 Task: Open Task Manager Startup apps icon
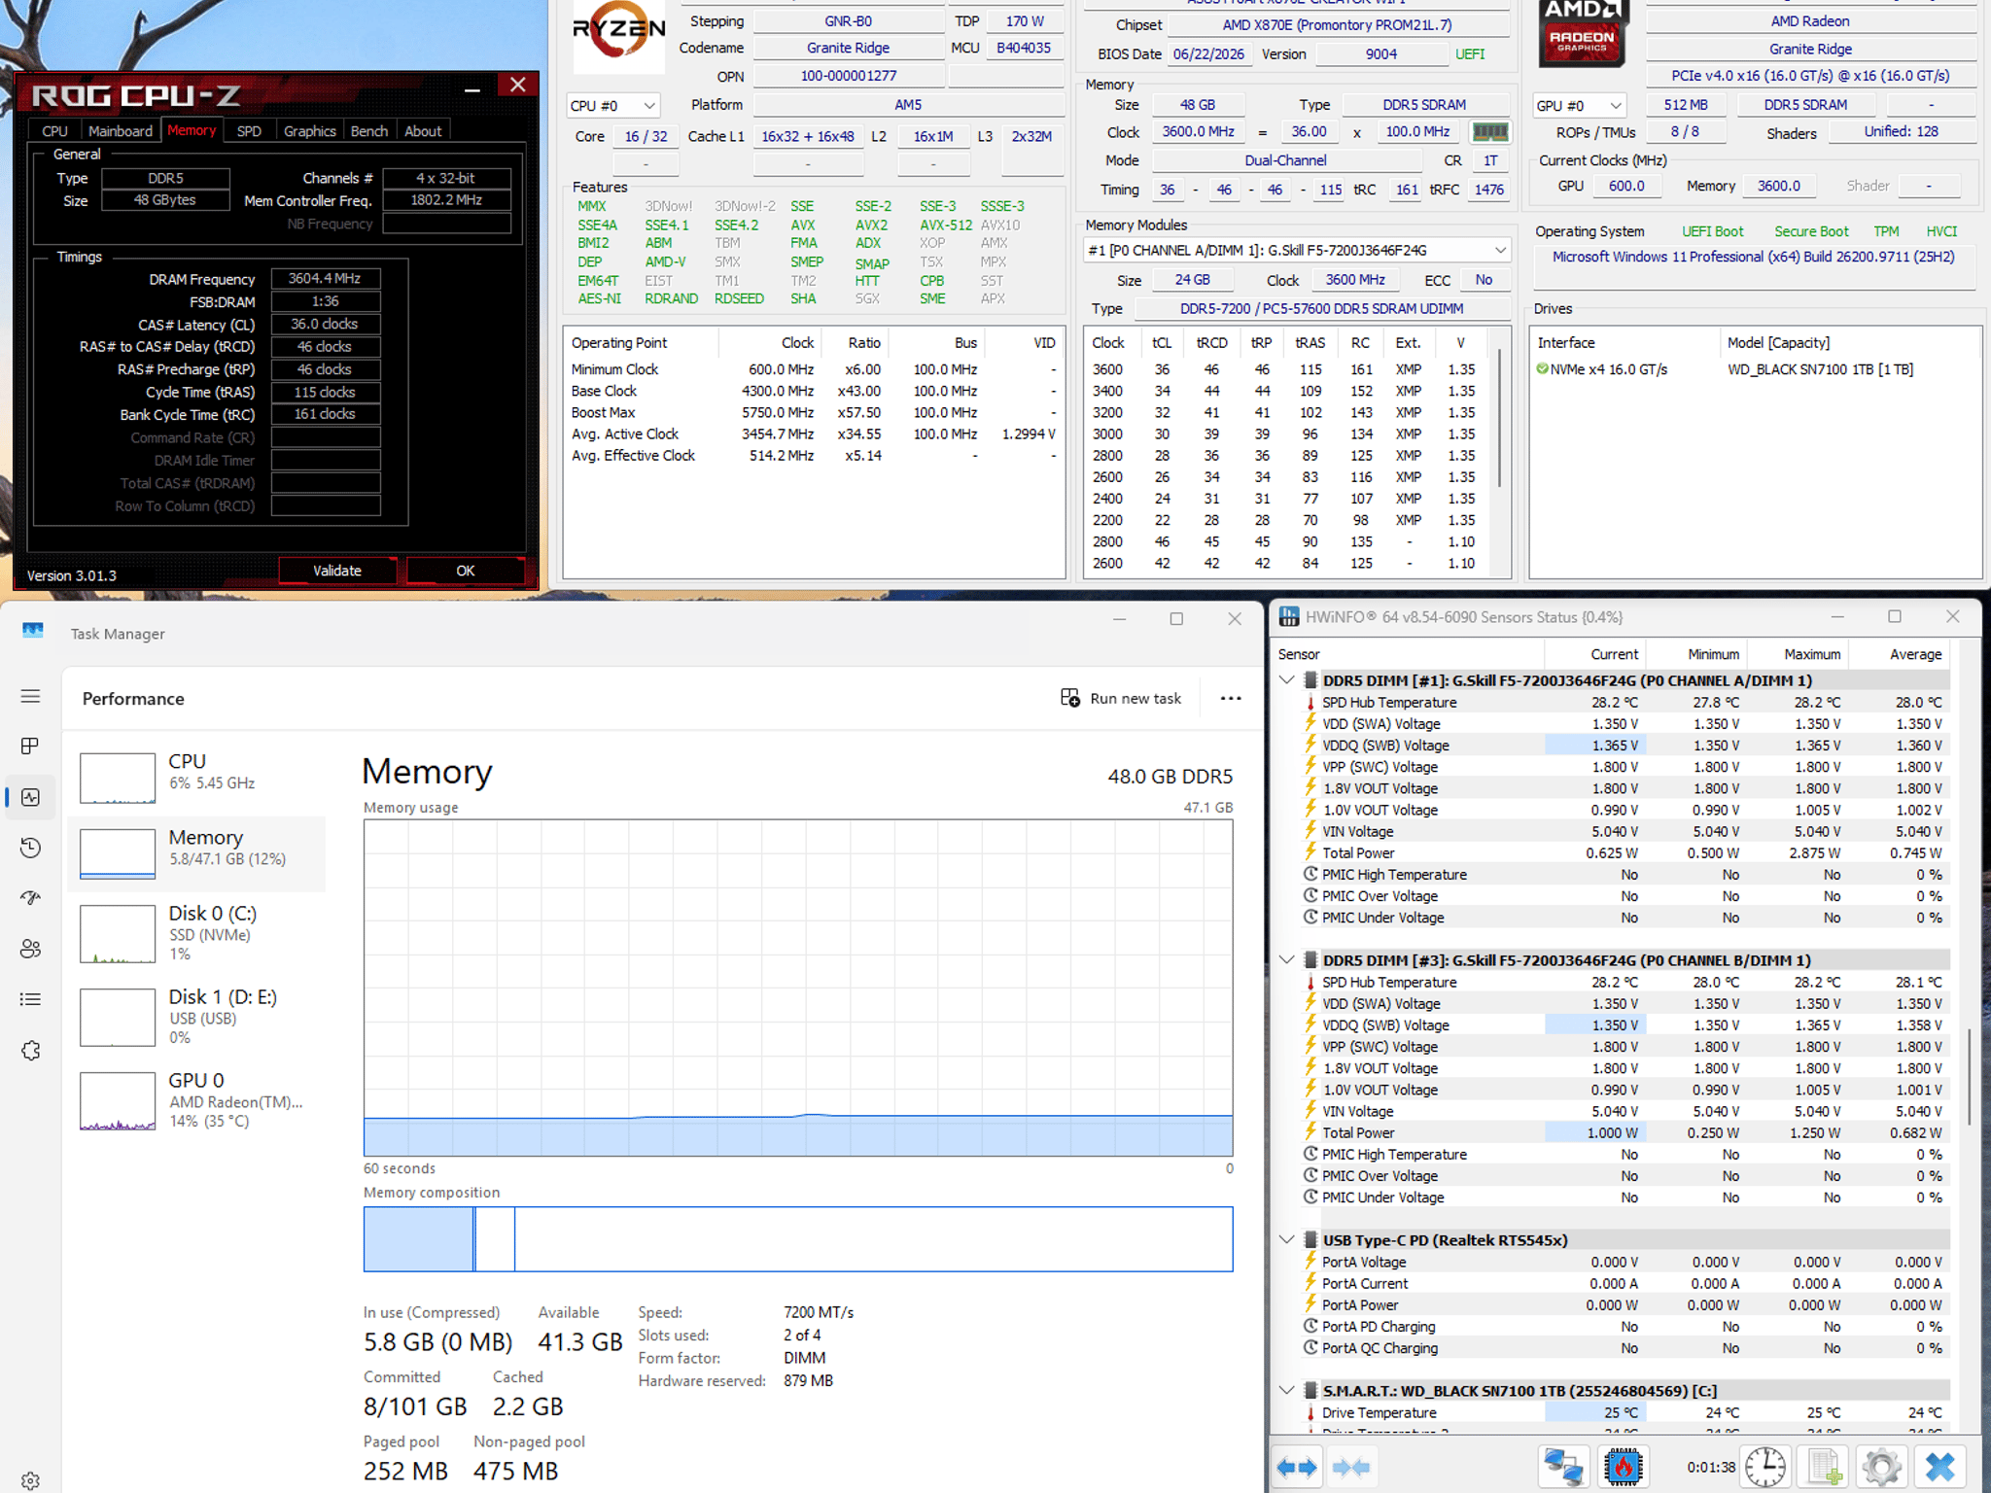(x=31, y=898)
